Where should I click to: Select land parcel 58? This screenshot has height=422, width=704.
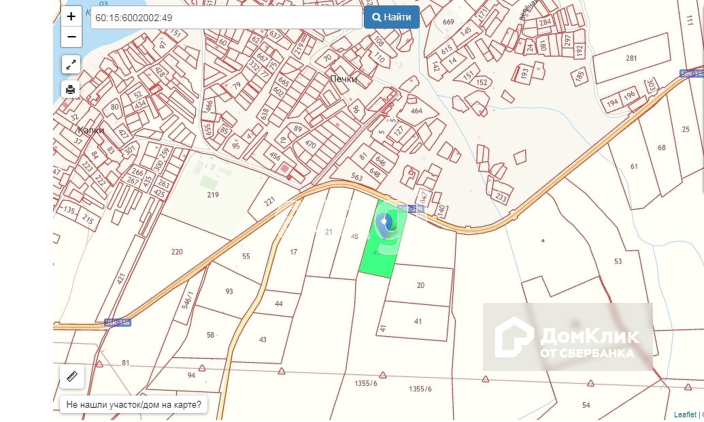pyautogui.click(x=210, y=335)
